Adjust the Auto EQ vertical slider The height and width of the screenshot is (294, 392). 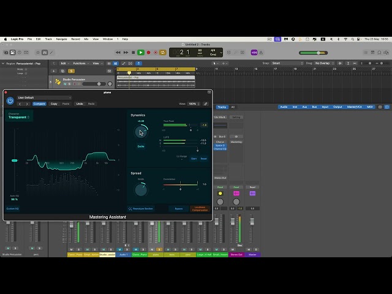pos(15,160)
